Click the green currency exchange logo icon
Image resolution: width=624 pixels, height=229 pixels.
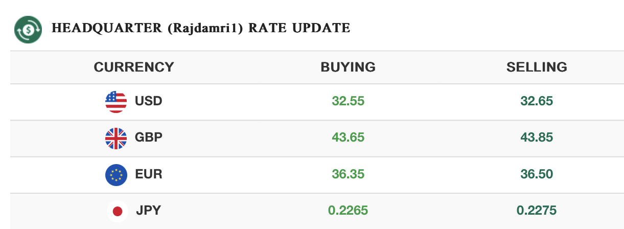(28, 29)
